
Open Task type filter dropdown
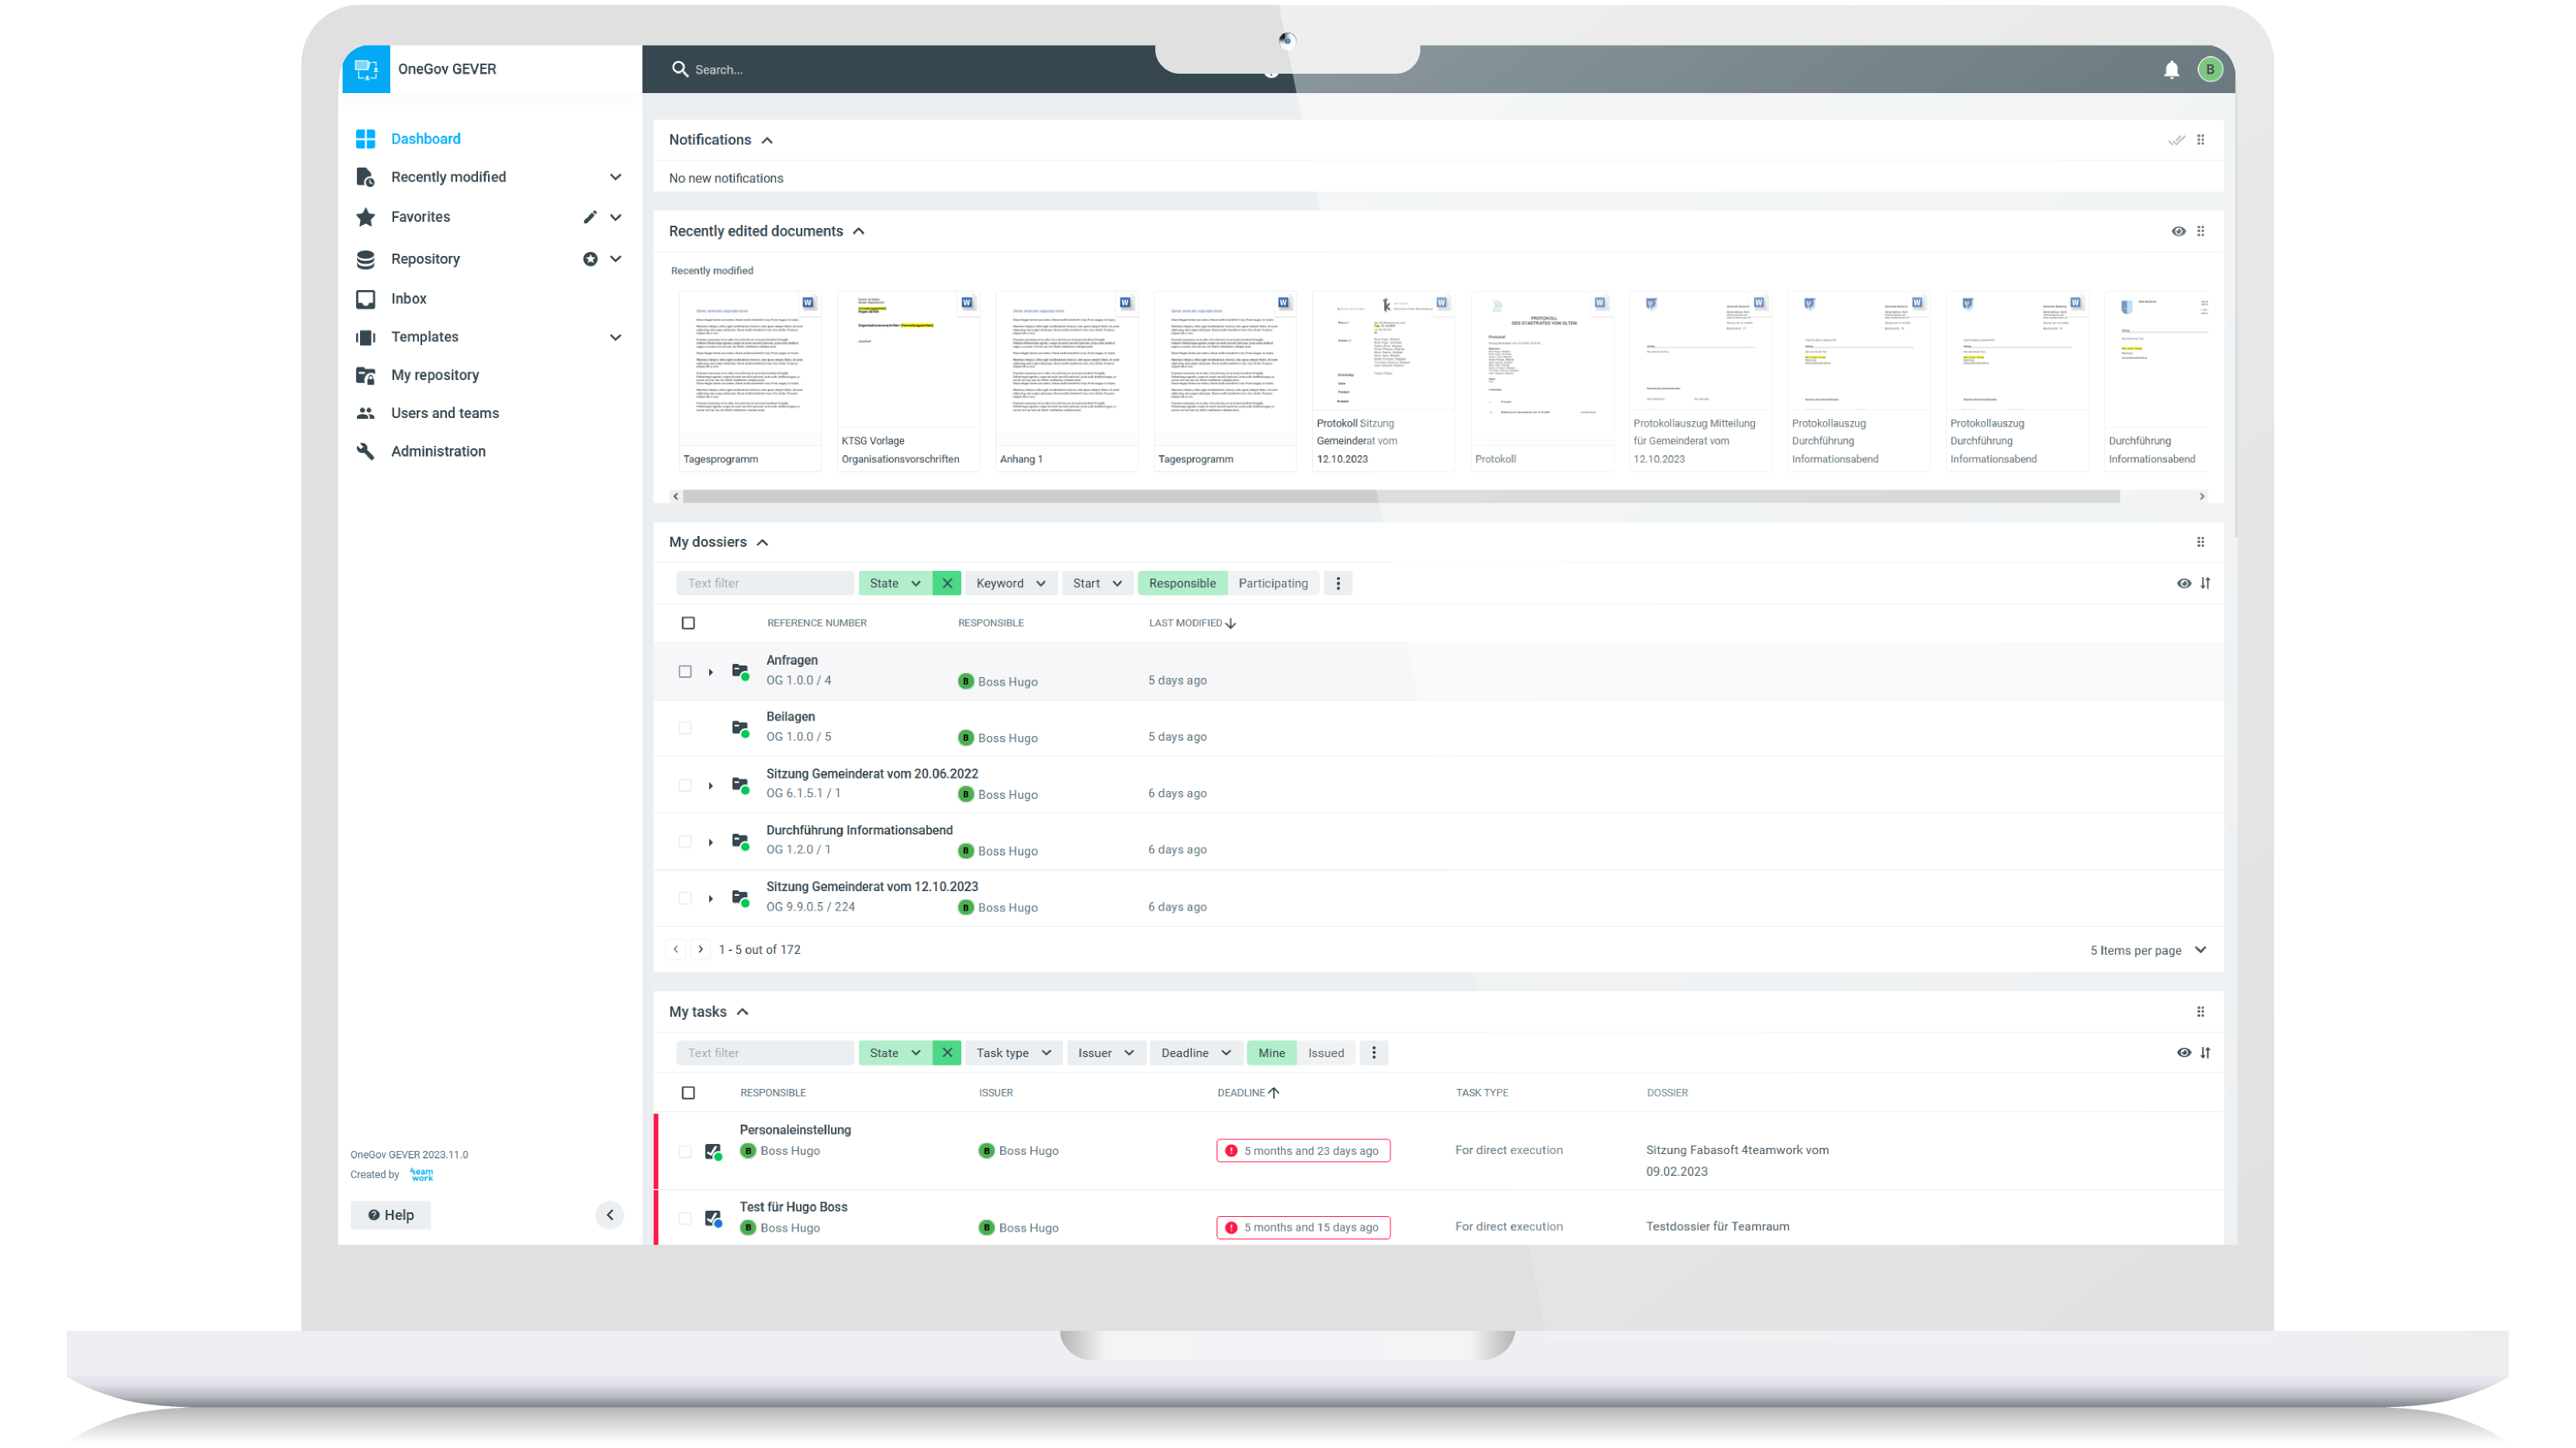tap(1014, 1053)
